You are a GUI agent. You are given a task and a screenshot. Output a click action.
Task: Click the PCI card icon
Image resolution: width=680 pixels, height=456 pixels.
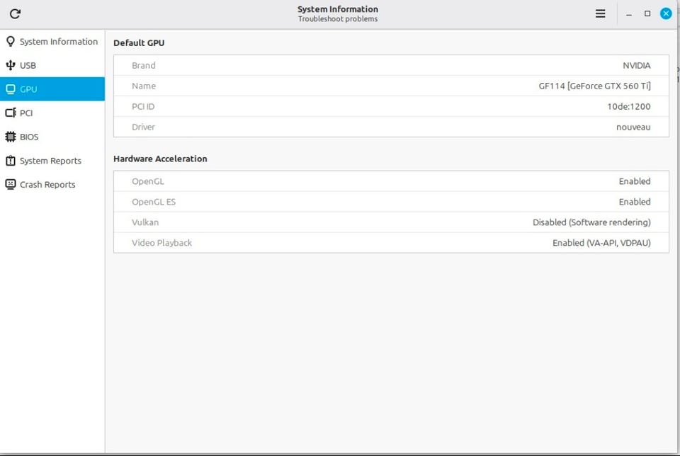pos(11,113)
